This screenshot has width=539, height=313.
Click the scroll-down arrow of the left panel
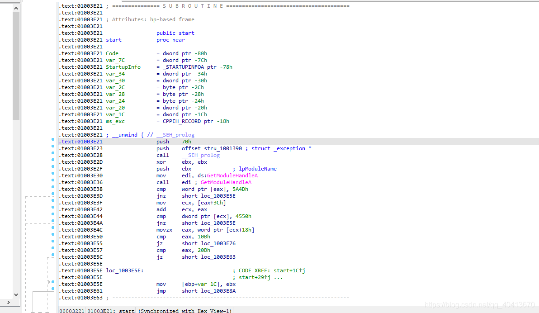[x=16, y=295]
